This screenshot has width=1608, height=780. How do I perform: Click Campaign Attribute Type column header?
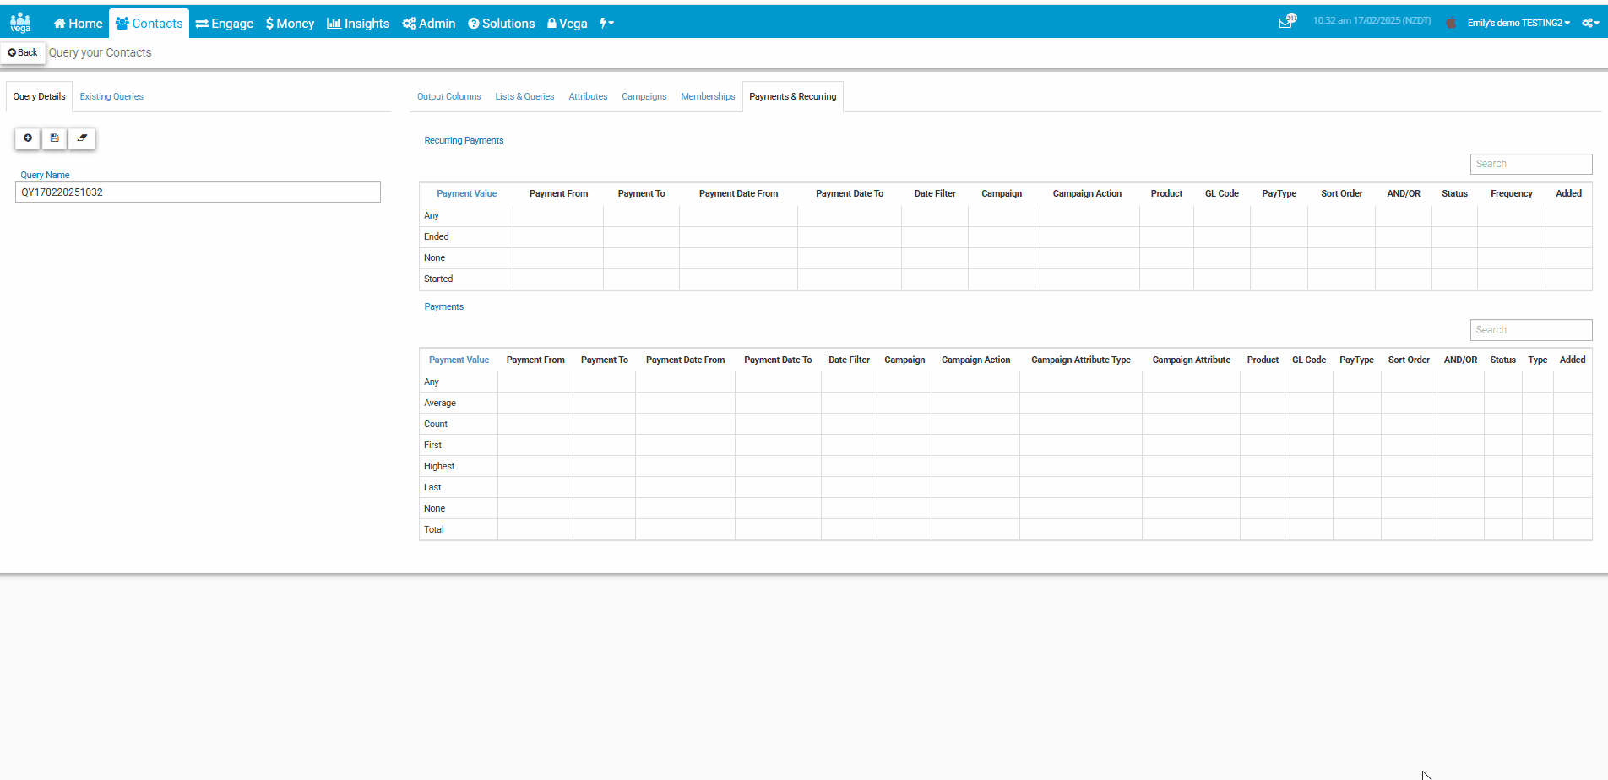coord(1080,360)
